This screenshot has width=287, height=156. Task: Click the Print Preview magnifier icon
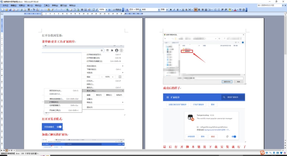(25, 9)
